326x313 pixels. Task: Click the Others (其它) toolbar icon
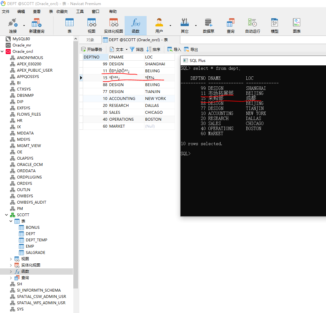185,25
